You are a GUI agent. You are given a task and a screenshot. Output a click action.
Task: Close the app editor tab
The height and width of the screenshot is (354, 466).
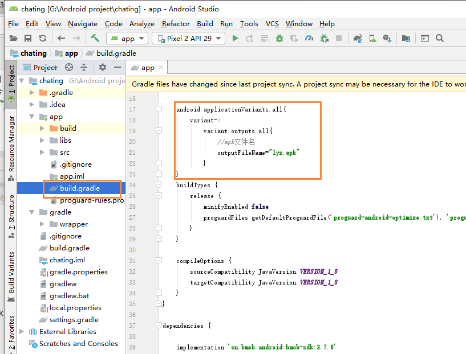pyautogui.click(x=161, y=67)
